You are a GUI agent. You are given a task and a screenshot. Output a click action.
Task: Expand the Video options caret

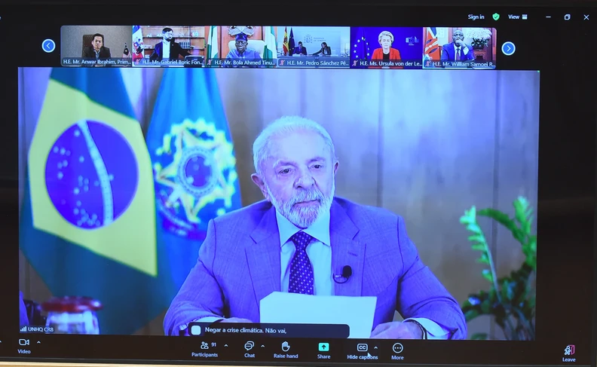(x=38, y=342)
